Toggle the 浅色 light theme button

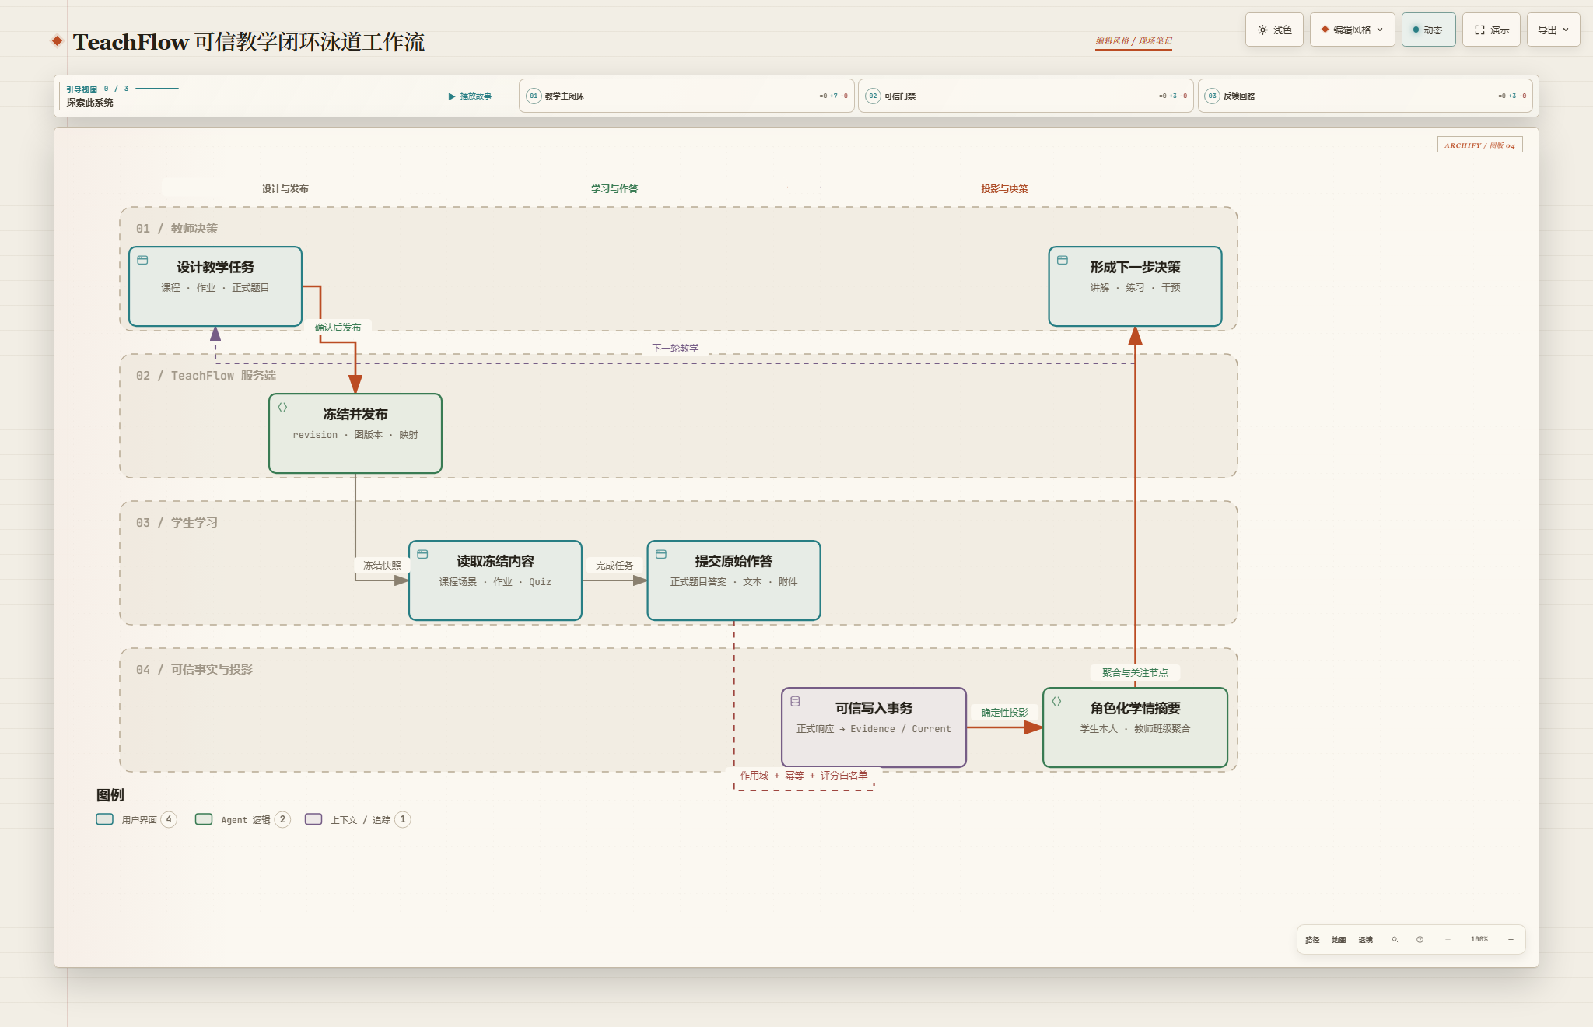(1274, 30)
